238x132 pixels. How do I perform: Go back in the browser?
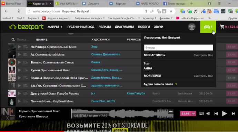pos(7,11)
